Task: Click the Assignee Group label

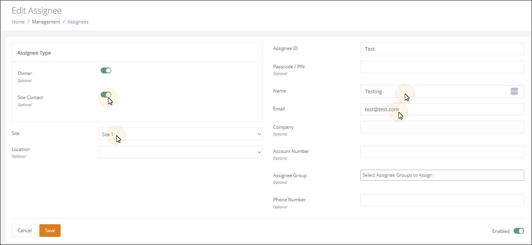Action: [290, 176]
